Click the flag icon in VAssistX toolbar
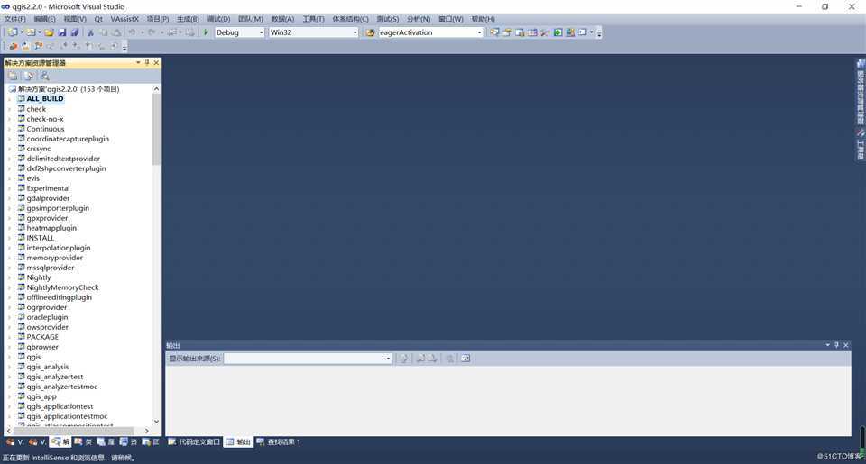Image resolution: width=866 pixels, height=464 pixels. (x=38, y=47)
